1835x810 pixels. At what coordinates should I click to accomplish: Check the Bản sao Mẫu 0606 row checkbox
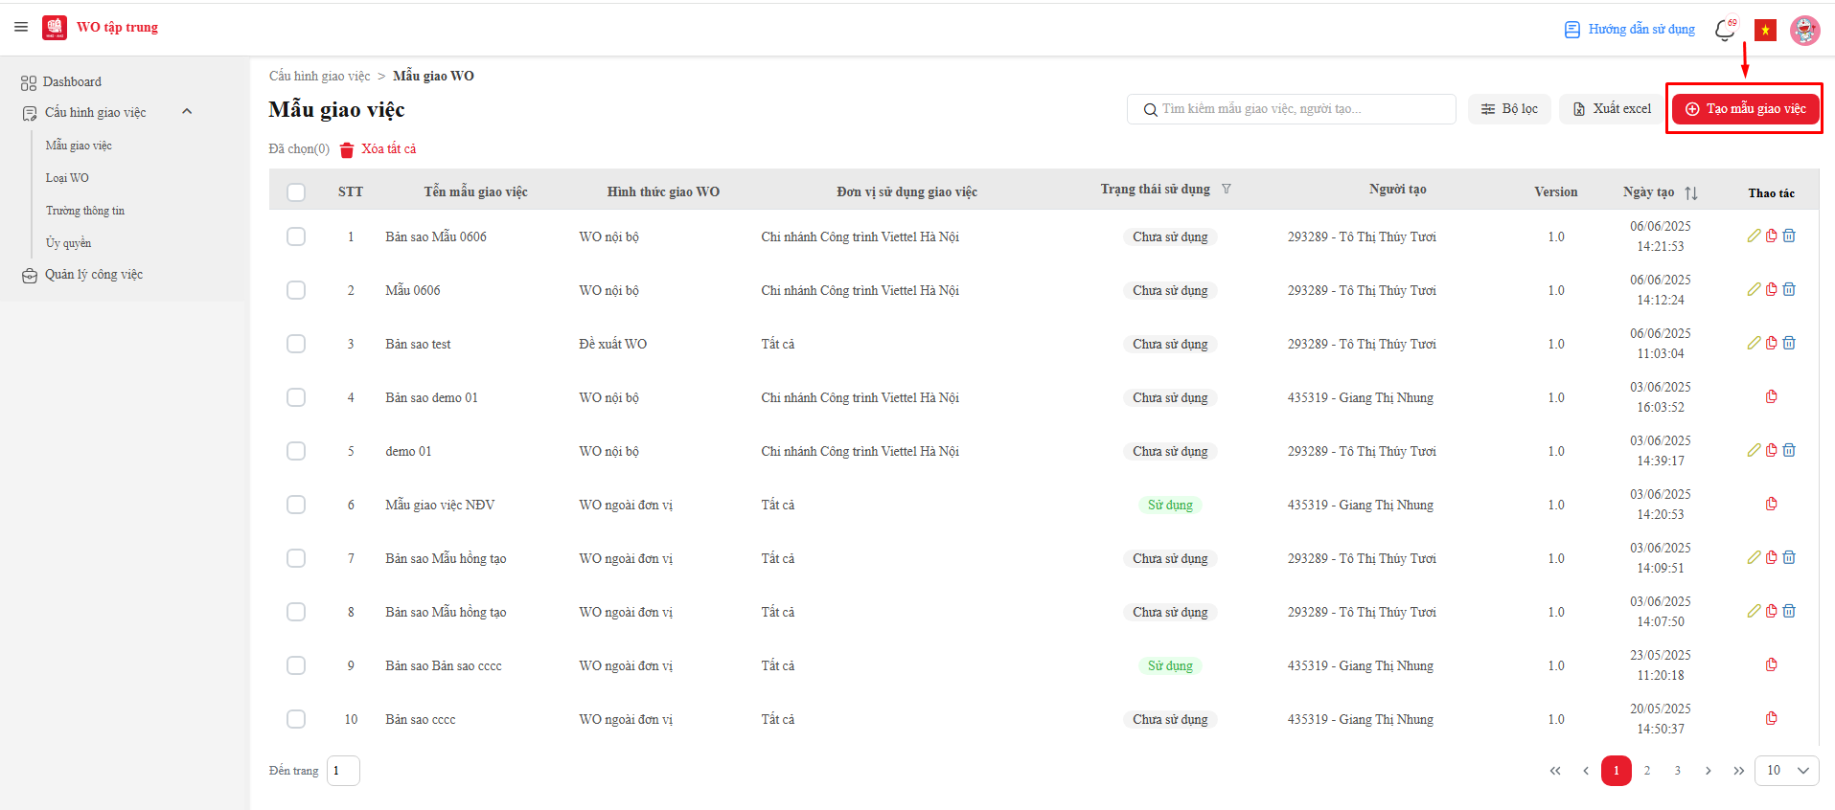pos(296,236)
